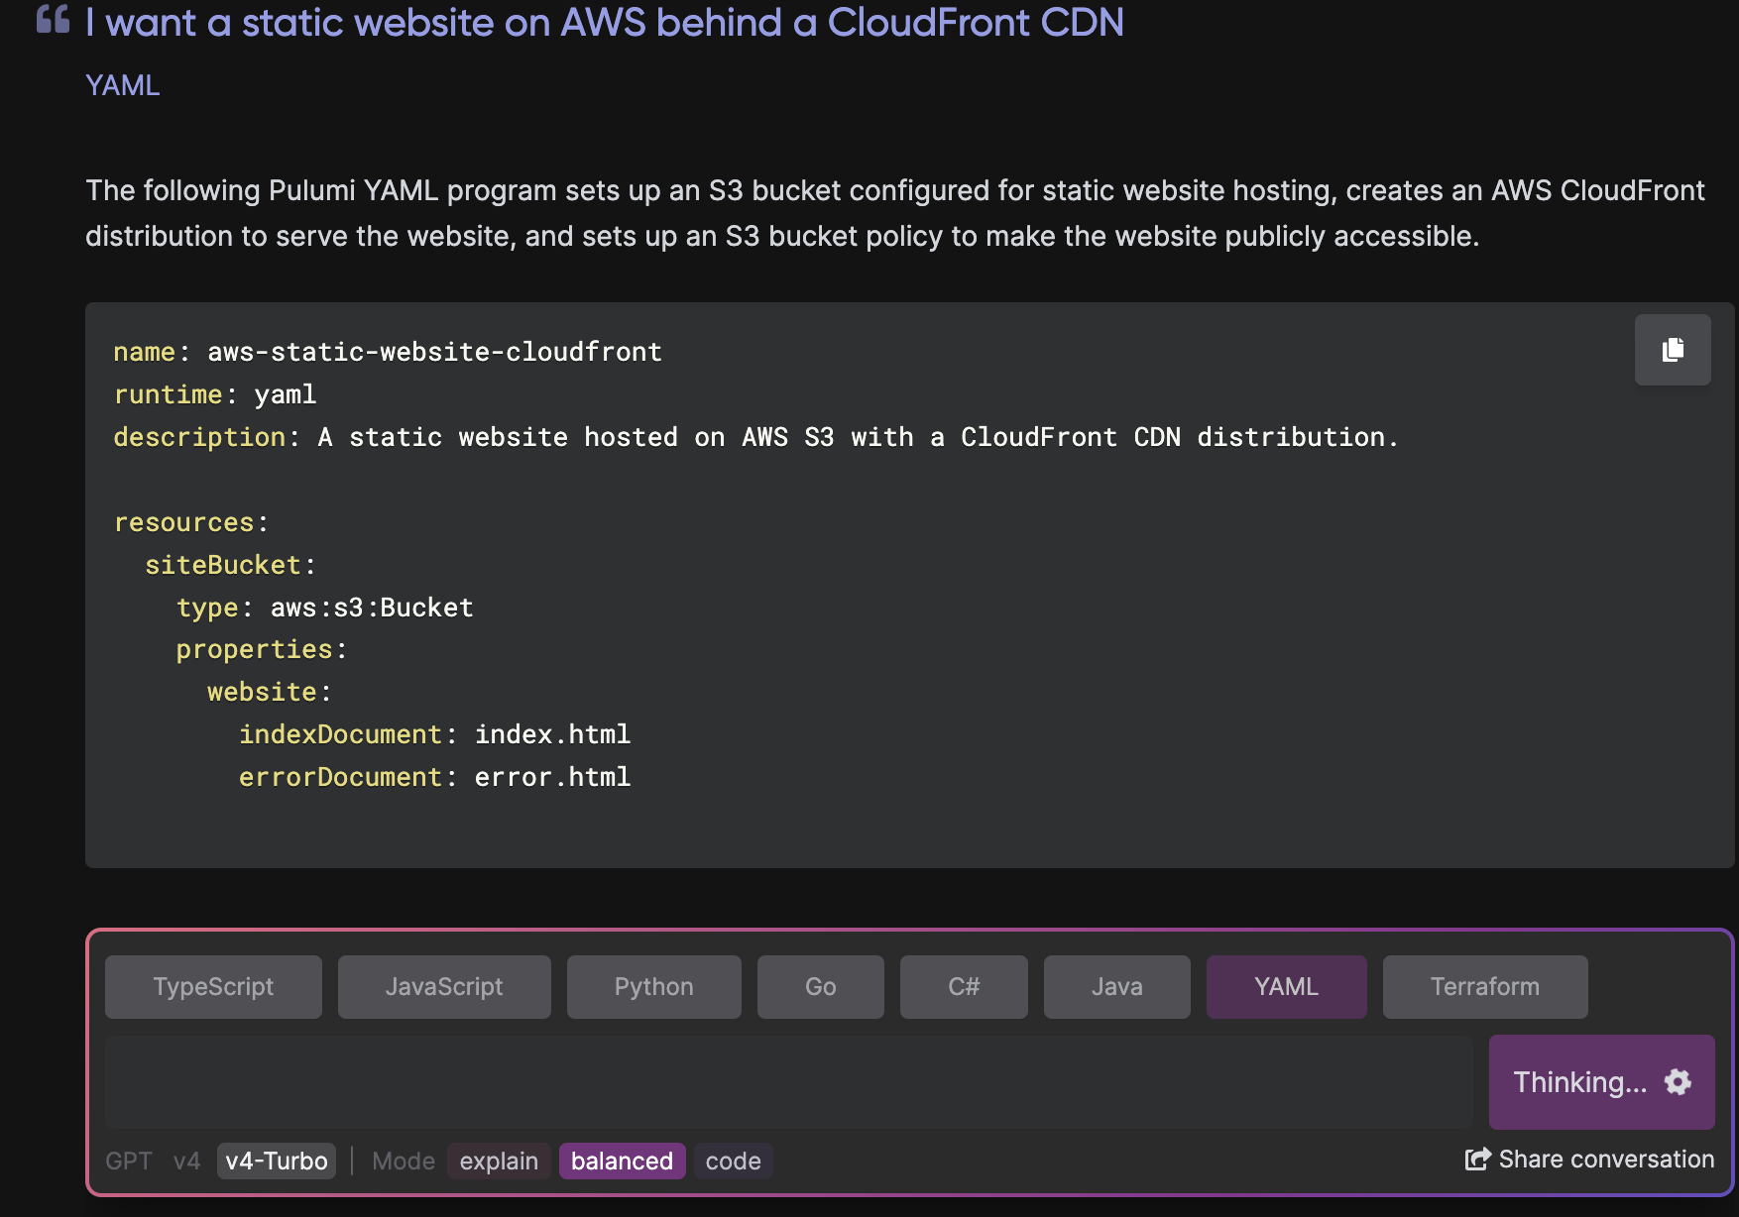Viewport: 1739px width, 1217px height.
Task: Select the GPT v4 model option
Action: click(x=186, y=1161)
